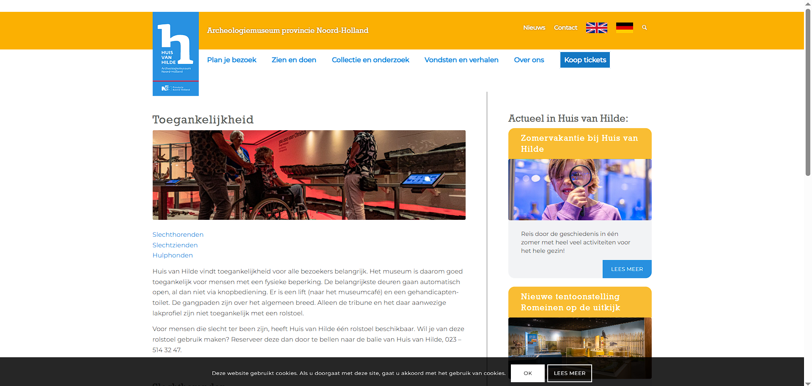The height and width of the screenshot is (386, 812).
Task: Open Zien en doen menu
Action: pos(294,60)
